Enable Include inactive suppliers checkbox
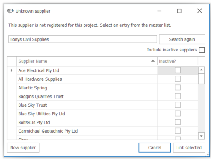The height and width of the screenshot is (159, 211). click(202, 50)
